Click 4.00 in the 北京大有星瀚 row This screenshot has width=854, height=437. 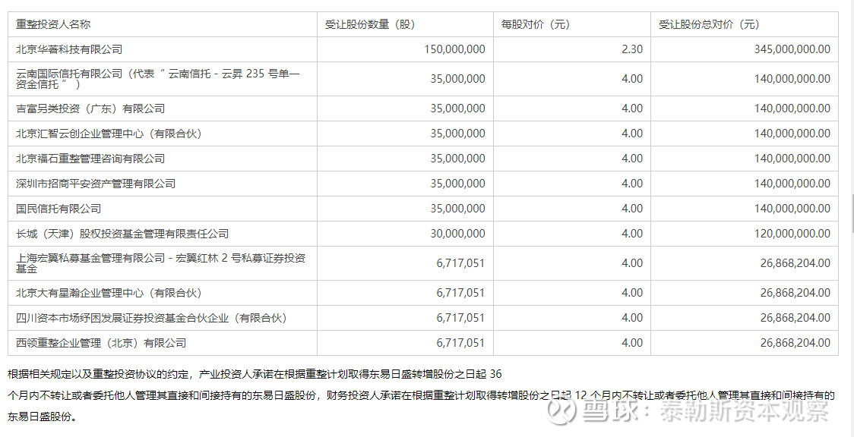click(632, 293)
